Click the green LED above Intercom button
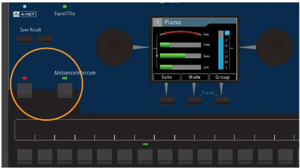300x168 pixels. click(65, 78)
